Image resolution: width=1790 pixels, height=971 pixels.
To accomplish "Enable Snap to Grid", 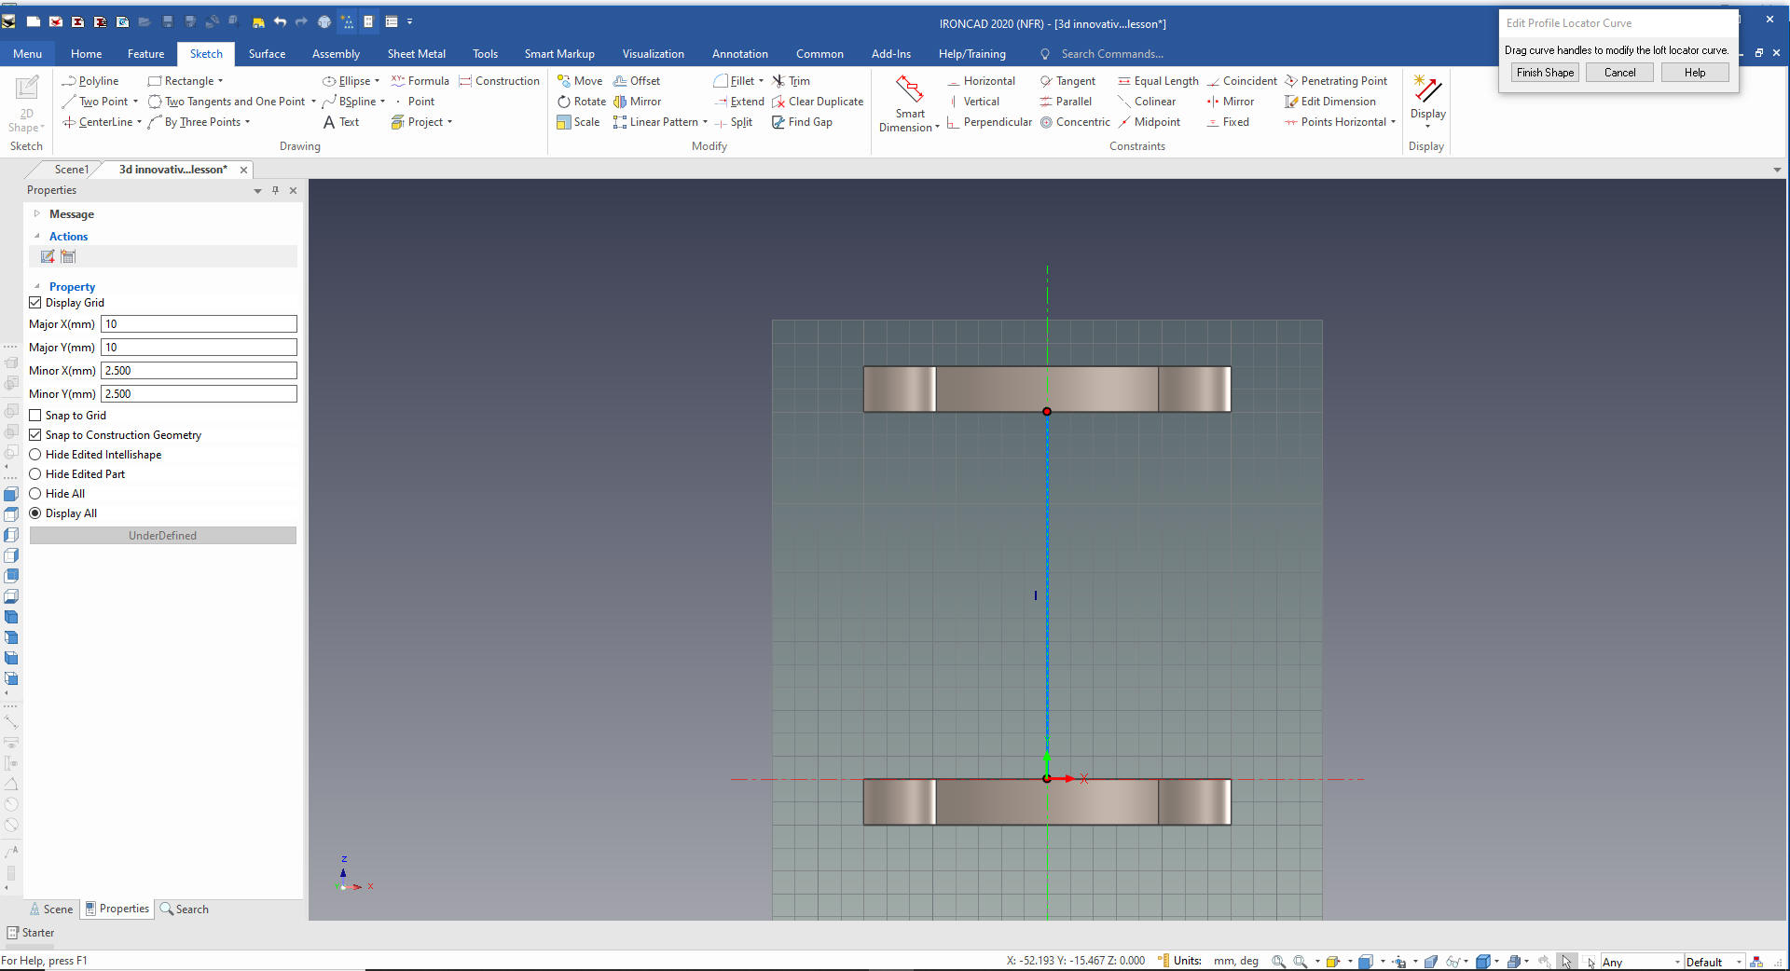I will coord(35,416).
